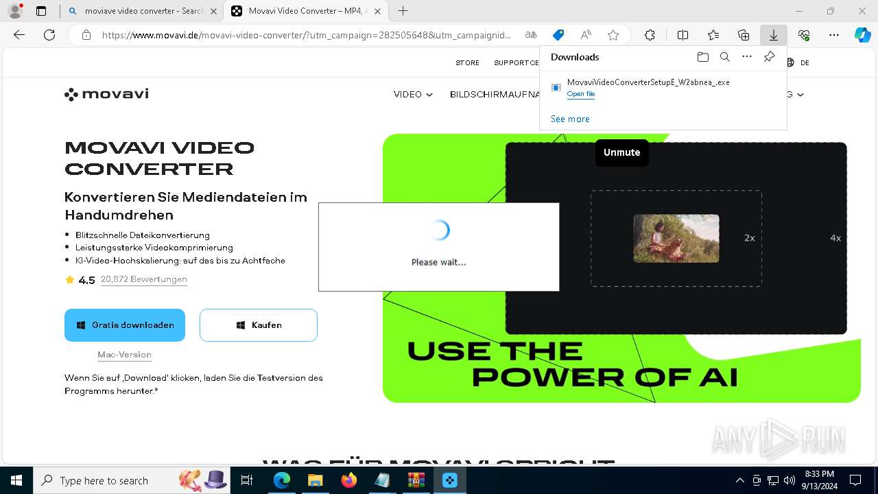Open File Explorer from taskbar
878x494 pixels.
315,480
